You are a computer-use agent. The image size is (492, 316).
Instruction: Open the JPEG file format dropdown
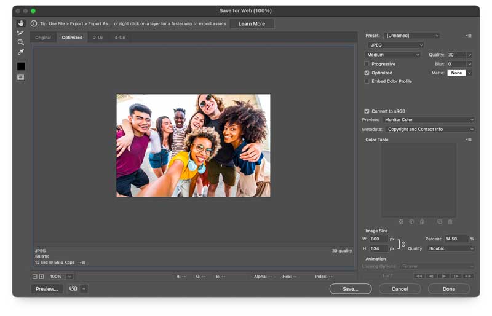[395, 45]
